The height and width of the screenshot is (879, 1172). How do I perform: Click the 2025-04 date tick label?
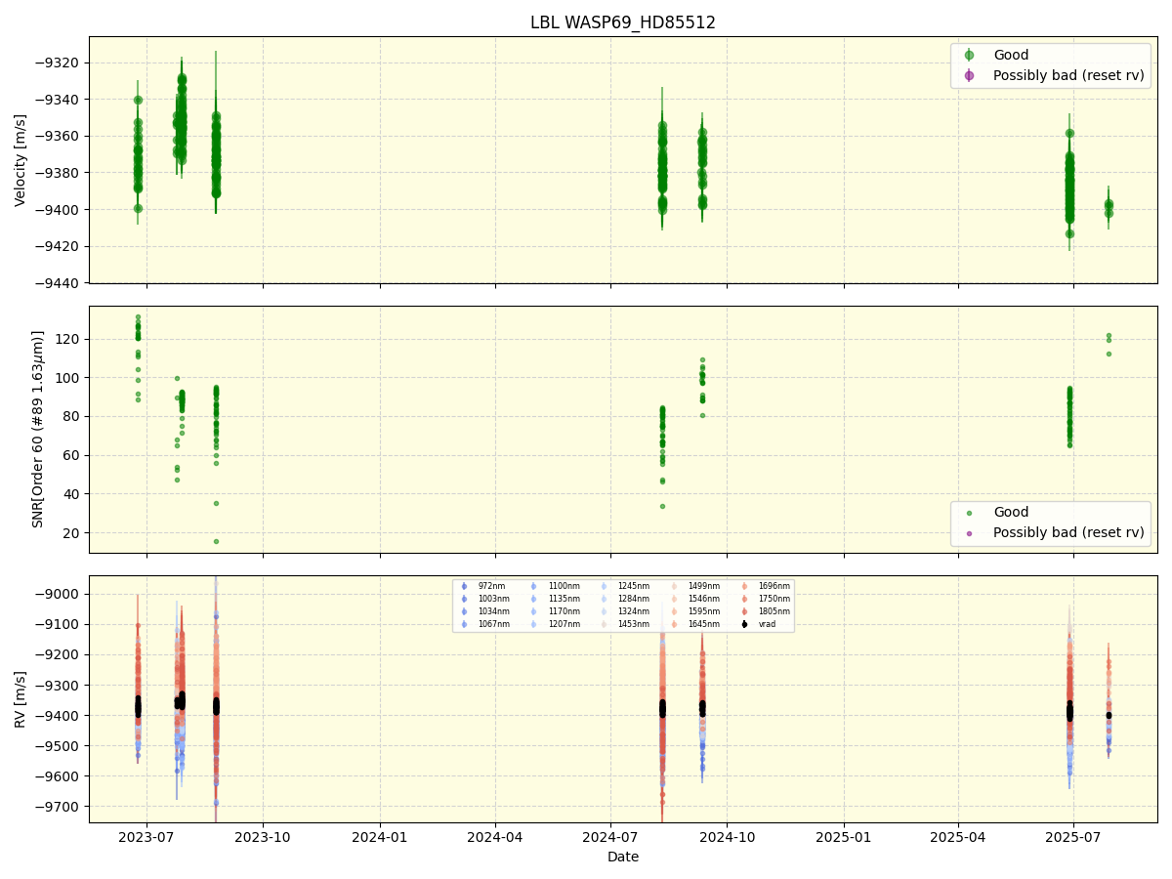[x=957, y=837]
